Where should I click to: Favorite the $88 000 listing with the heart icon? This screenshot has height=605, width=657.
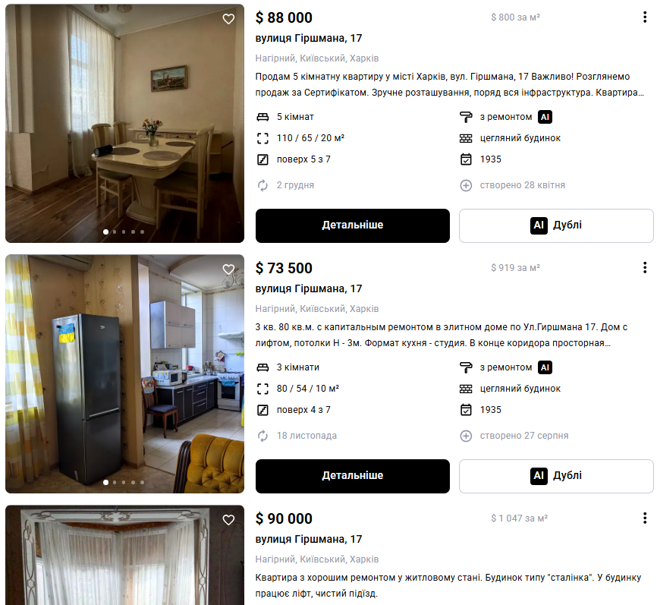coord(228,19)
